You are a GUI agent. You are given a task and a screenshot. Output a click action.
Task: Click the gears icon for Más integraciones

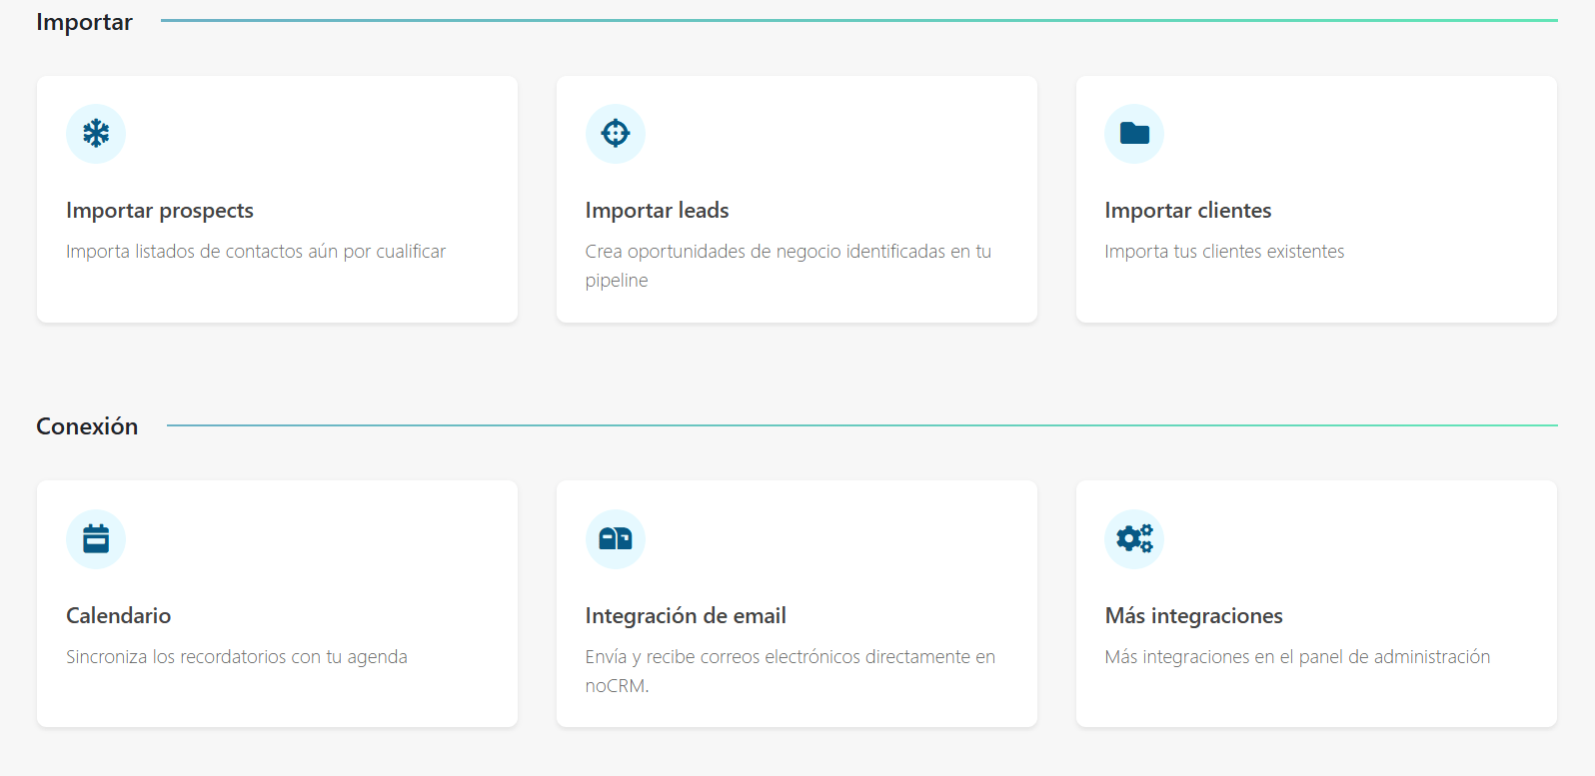[x=1134, y=539]
